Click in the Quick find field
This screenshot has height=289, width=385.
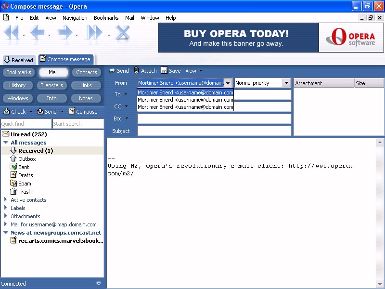tap(26, 124)
